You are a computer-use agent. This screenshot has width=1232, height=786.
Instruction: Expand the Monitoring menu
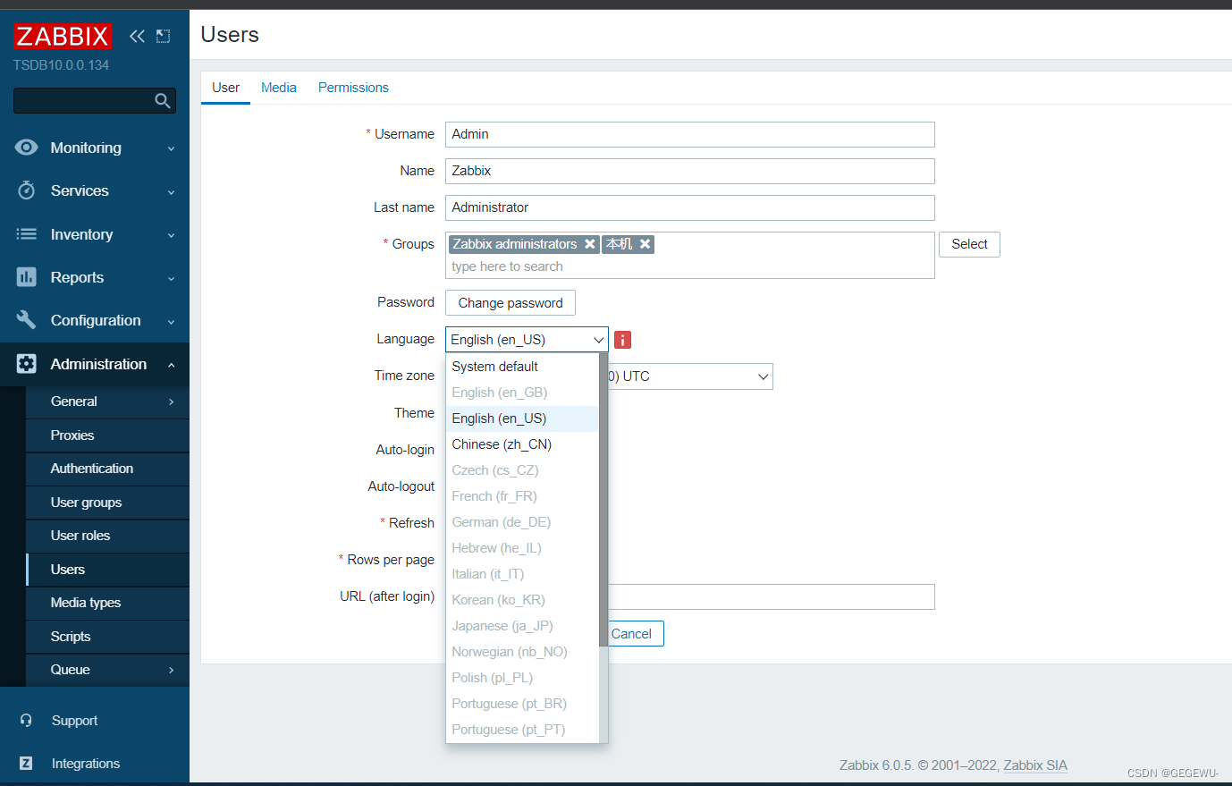tap(95, 148)
